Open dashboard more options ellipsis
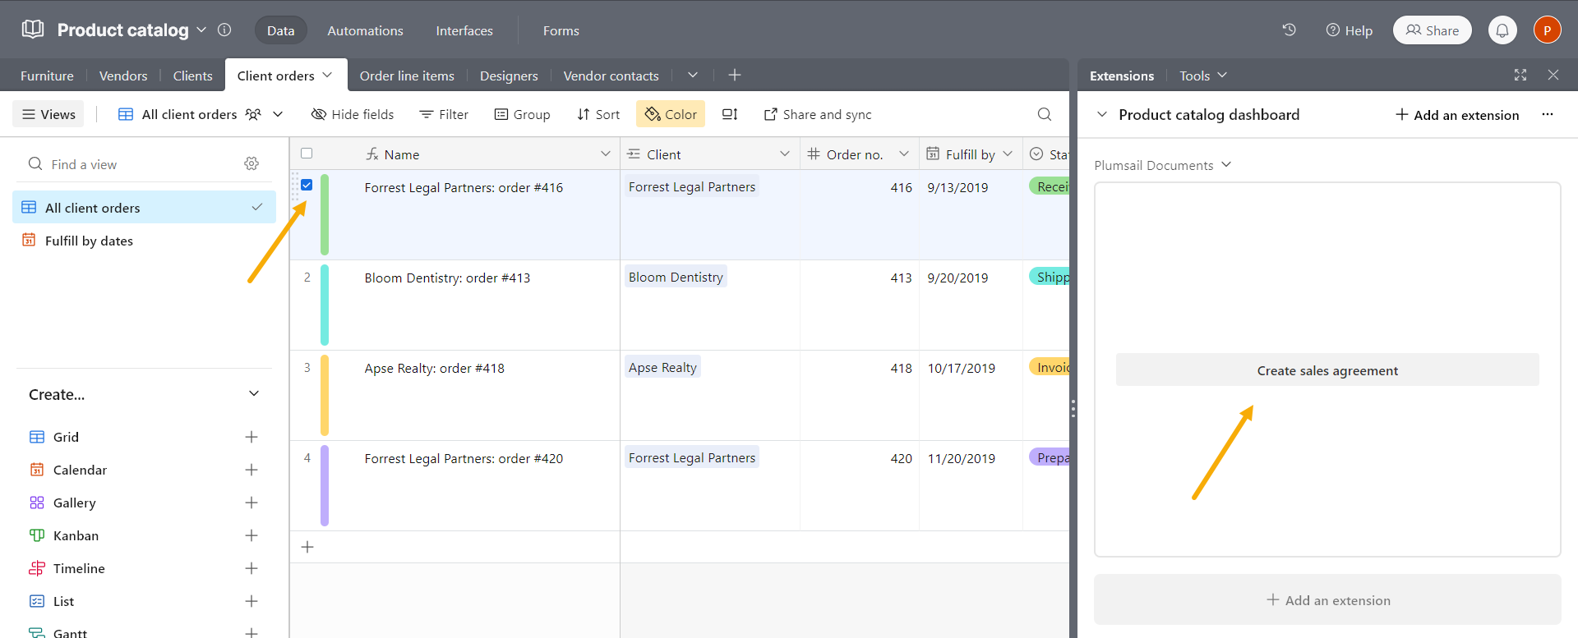Viewport: 1578px width, 638px height. pyautogui.click(x=1548, y=114)
